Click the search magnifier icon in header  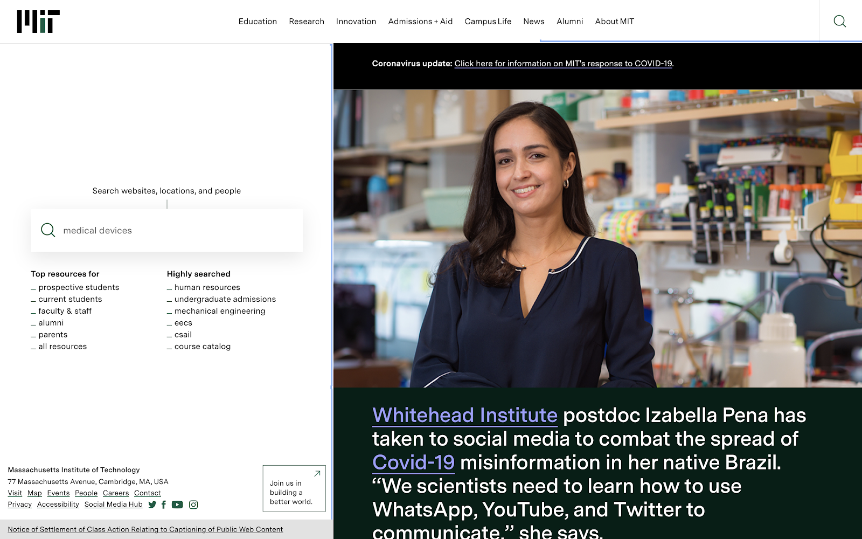click(839, 21)
